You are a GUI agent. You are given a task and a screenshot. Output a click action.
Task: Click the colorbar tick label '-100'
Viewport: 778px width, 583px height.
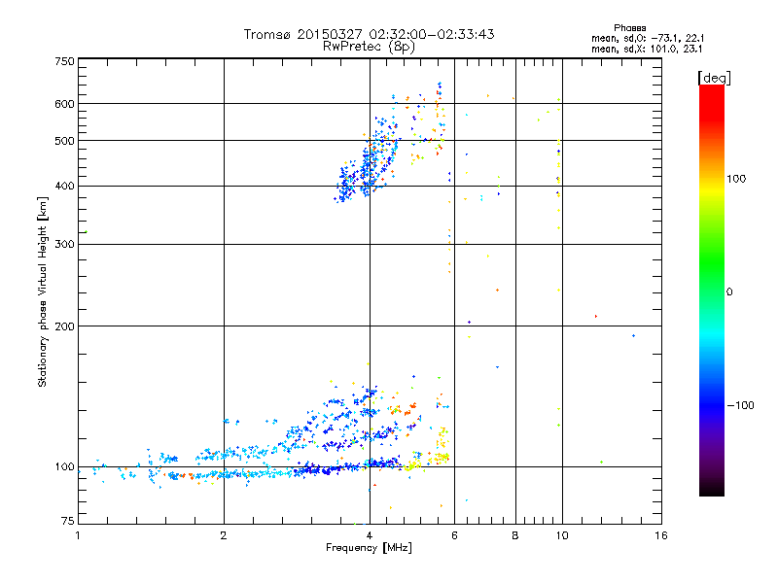pyautogui.click(x=740, y=405)
